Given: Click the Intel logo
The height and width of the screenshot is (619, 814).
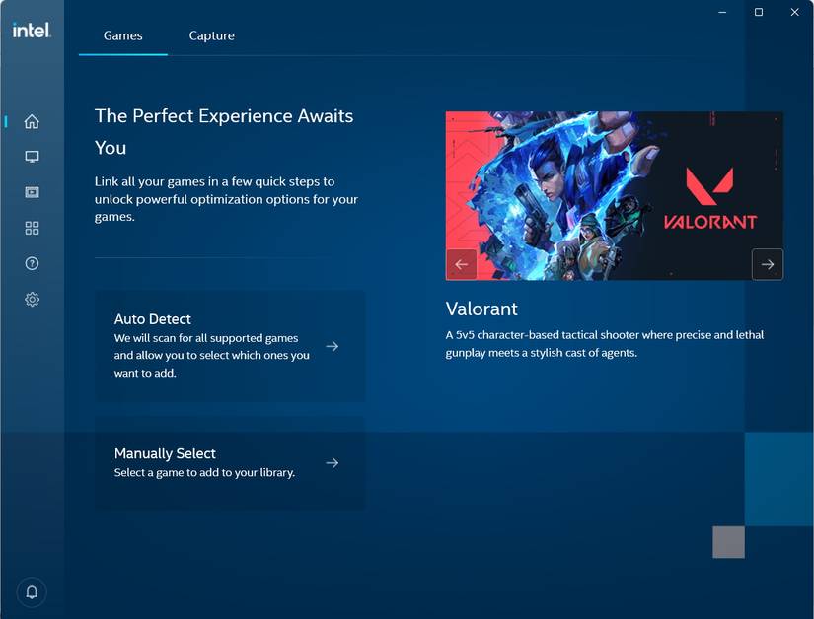Looking at the screenshot, I should coord(31,31).
